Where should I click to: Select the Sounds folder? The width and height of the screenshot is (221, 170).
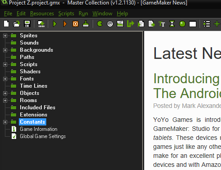pyautogui.click(x=29, y=43)
